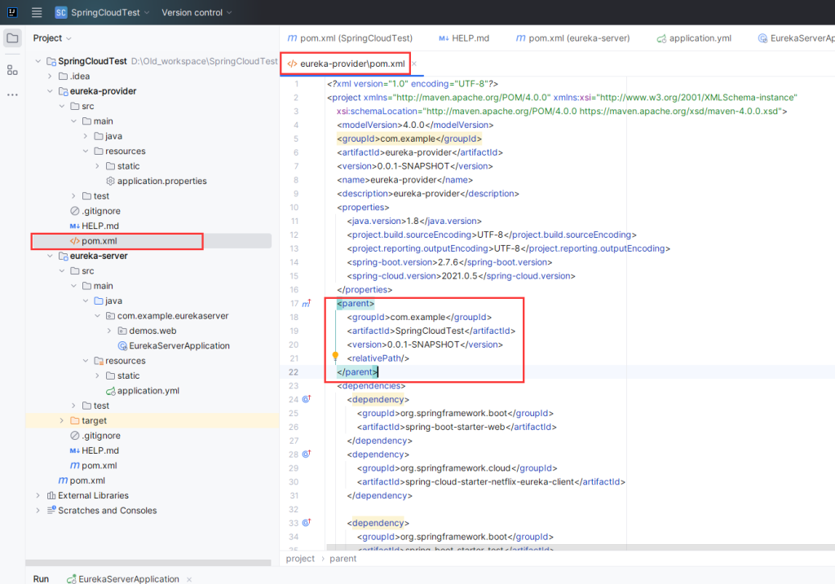Open the Version control dropdown

(197, 13)
